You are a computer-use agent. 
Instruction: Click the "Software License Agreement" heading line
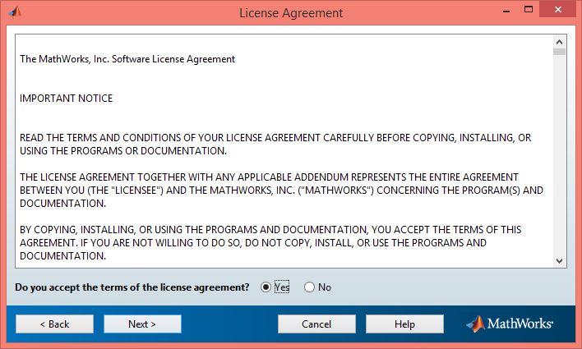pos(127,59)
